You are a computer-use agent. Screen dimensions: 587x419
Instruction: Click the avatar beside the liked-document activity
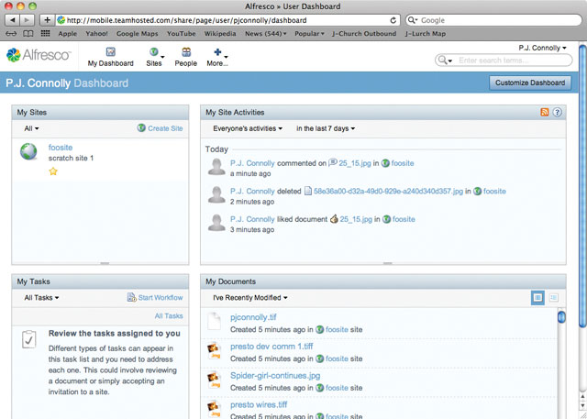[x=216, y=223]
